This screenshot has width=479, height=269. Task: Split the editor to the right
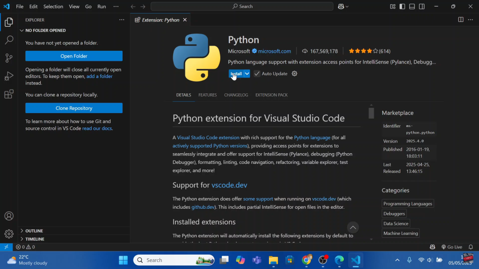click(461, 20)
